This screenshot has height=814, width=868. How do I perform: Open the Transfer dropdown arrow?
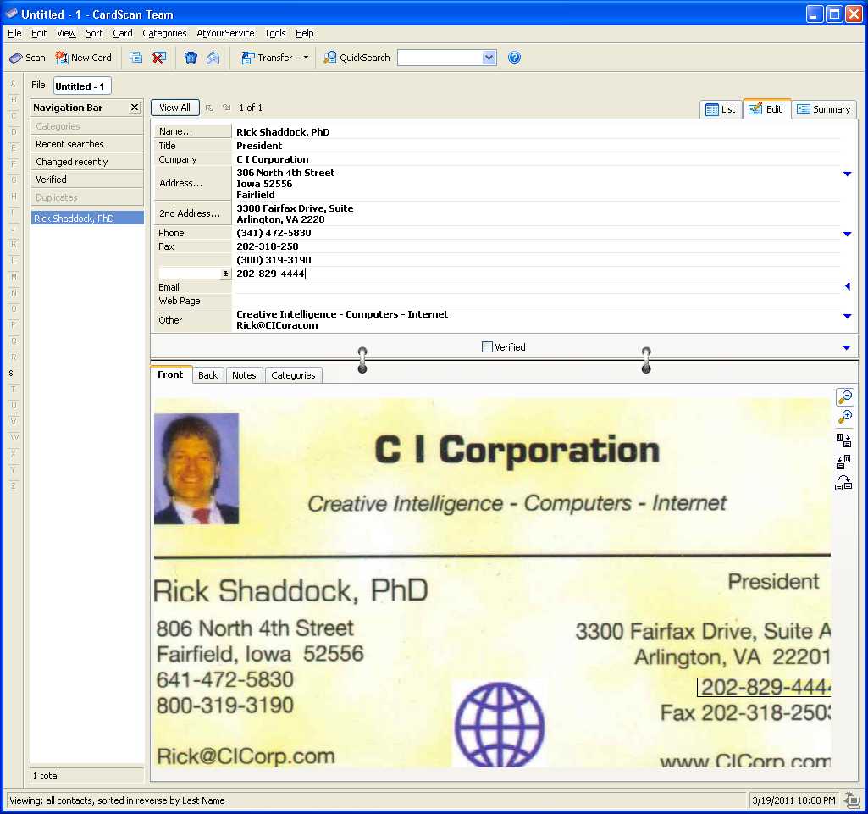[x=306, y=58]
